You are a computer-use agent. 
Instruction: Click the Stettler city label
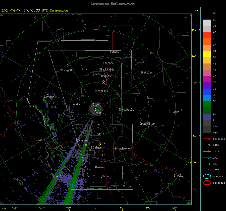pos(146,73)
